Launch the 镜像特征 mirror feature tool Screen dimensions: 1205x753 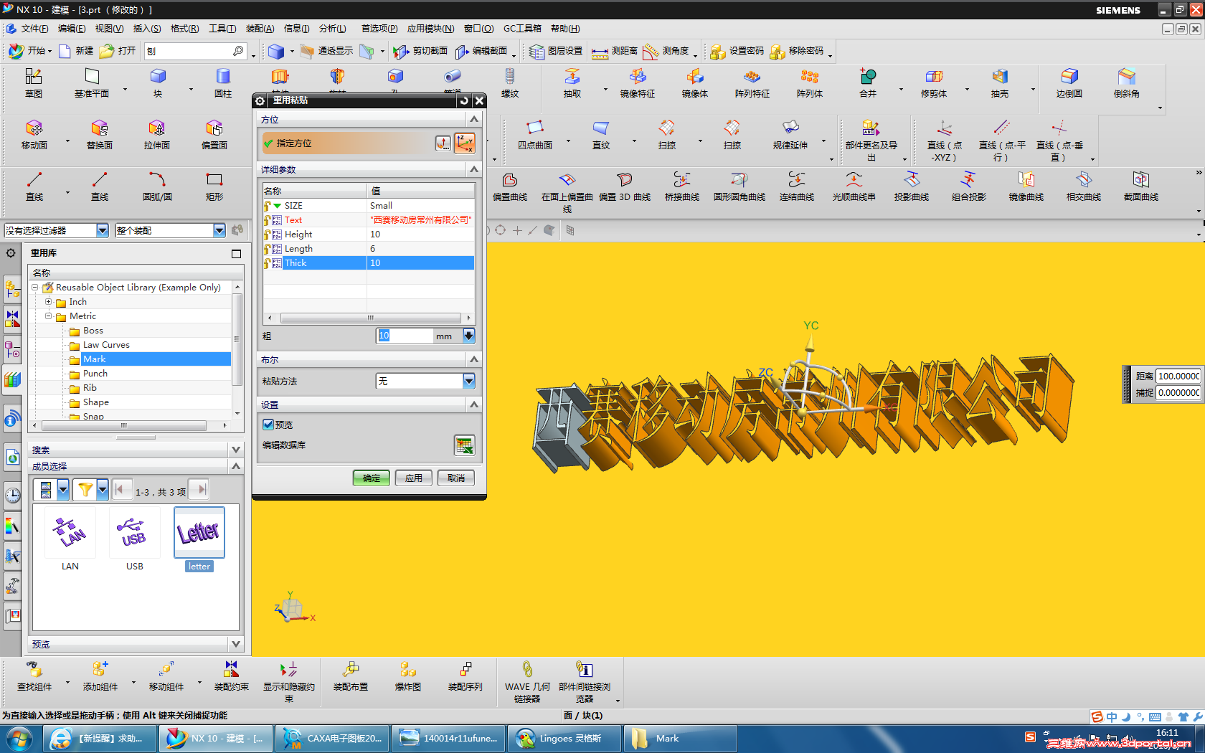(x=638, y=83)
